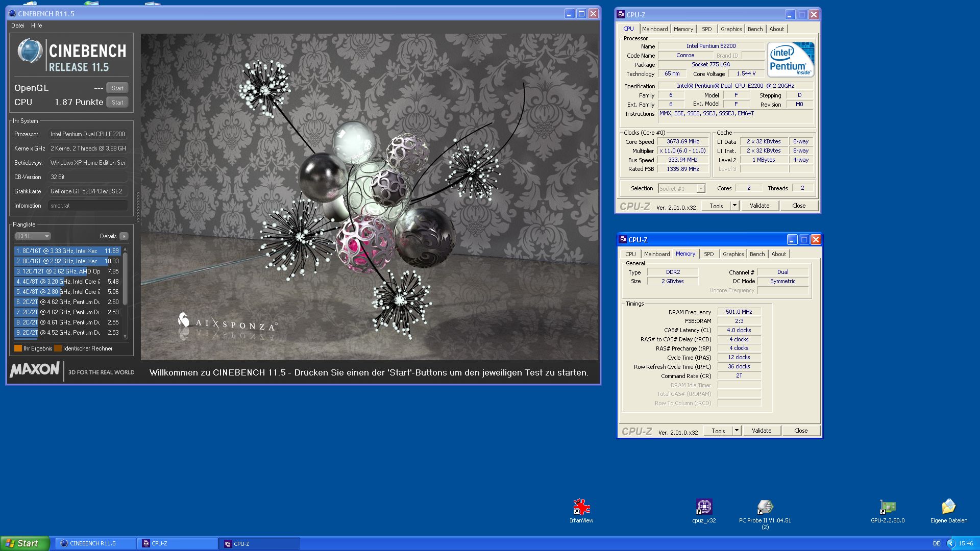Viewport: 980px width, 551px height.
Task: Click Close in top CPU-Z window
Action: (799, 206)
